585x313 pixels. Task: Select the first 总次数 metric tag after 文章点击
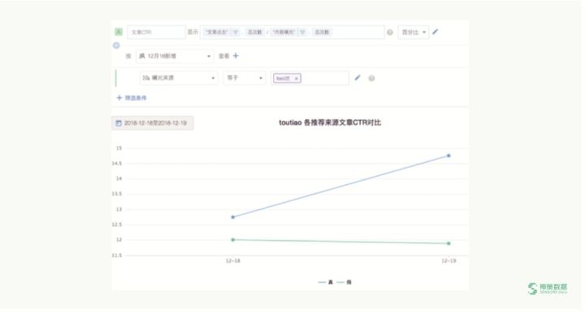255,32
